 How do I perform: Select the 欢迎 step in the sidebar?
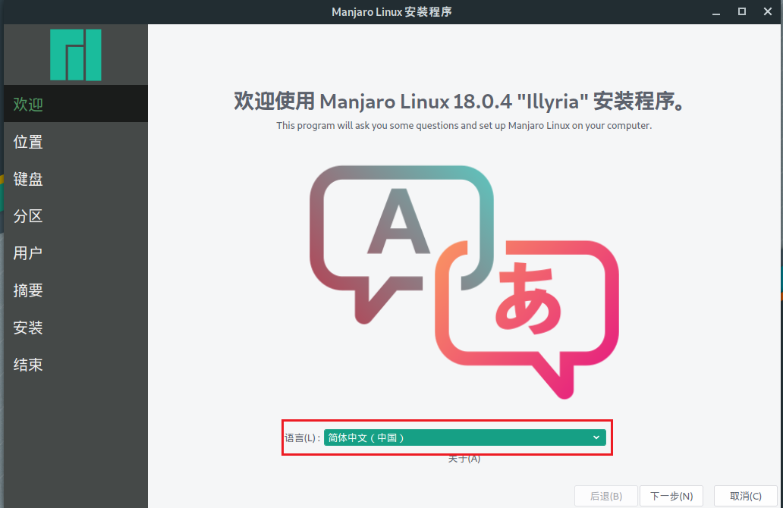point(28,105)
